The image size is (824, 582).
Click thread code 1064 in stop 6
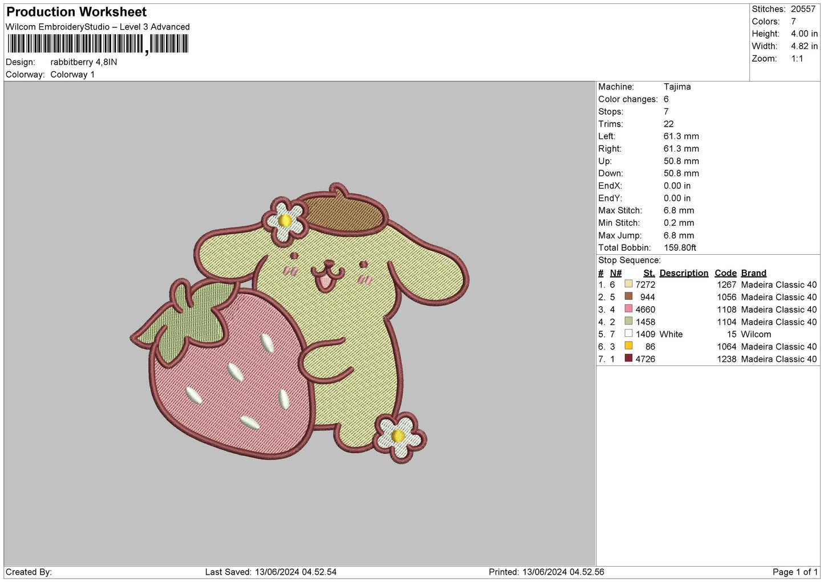click(726, 347)
